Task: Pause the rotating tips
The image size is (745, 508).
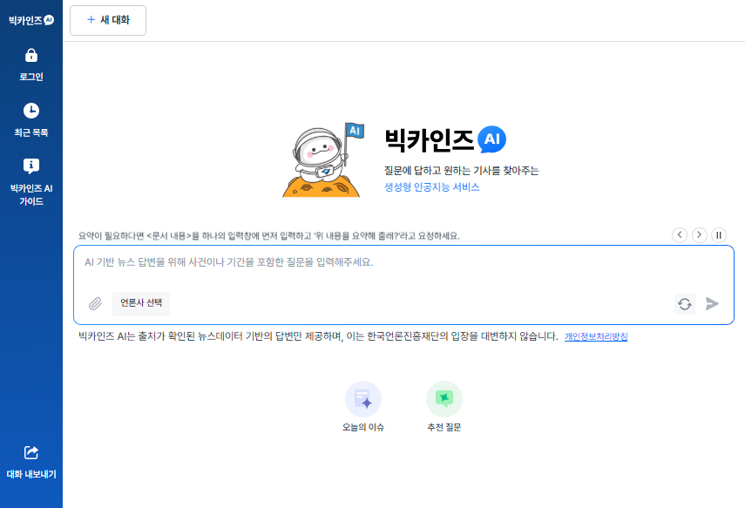Action: [x=719, y=234]
